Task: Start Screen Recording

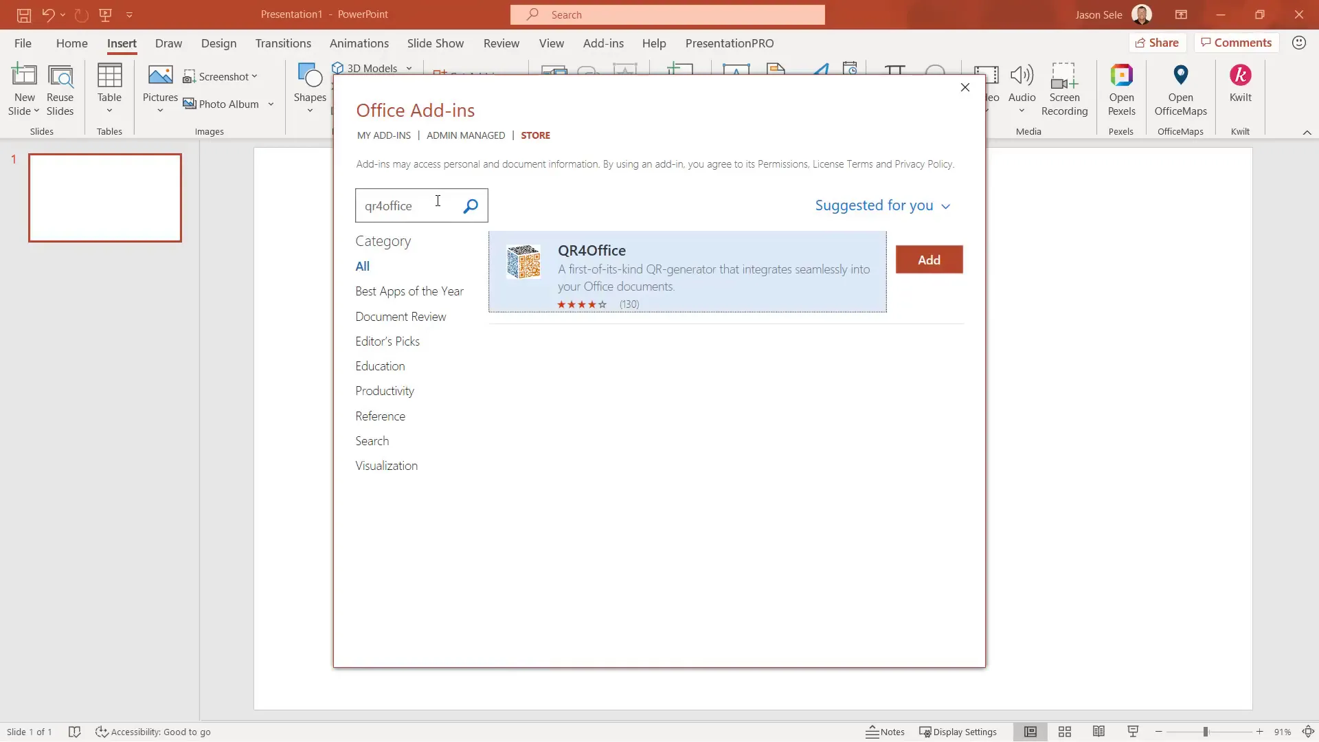Action: 1064,89
